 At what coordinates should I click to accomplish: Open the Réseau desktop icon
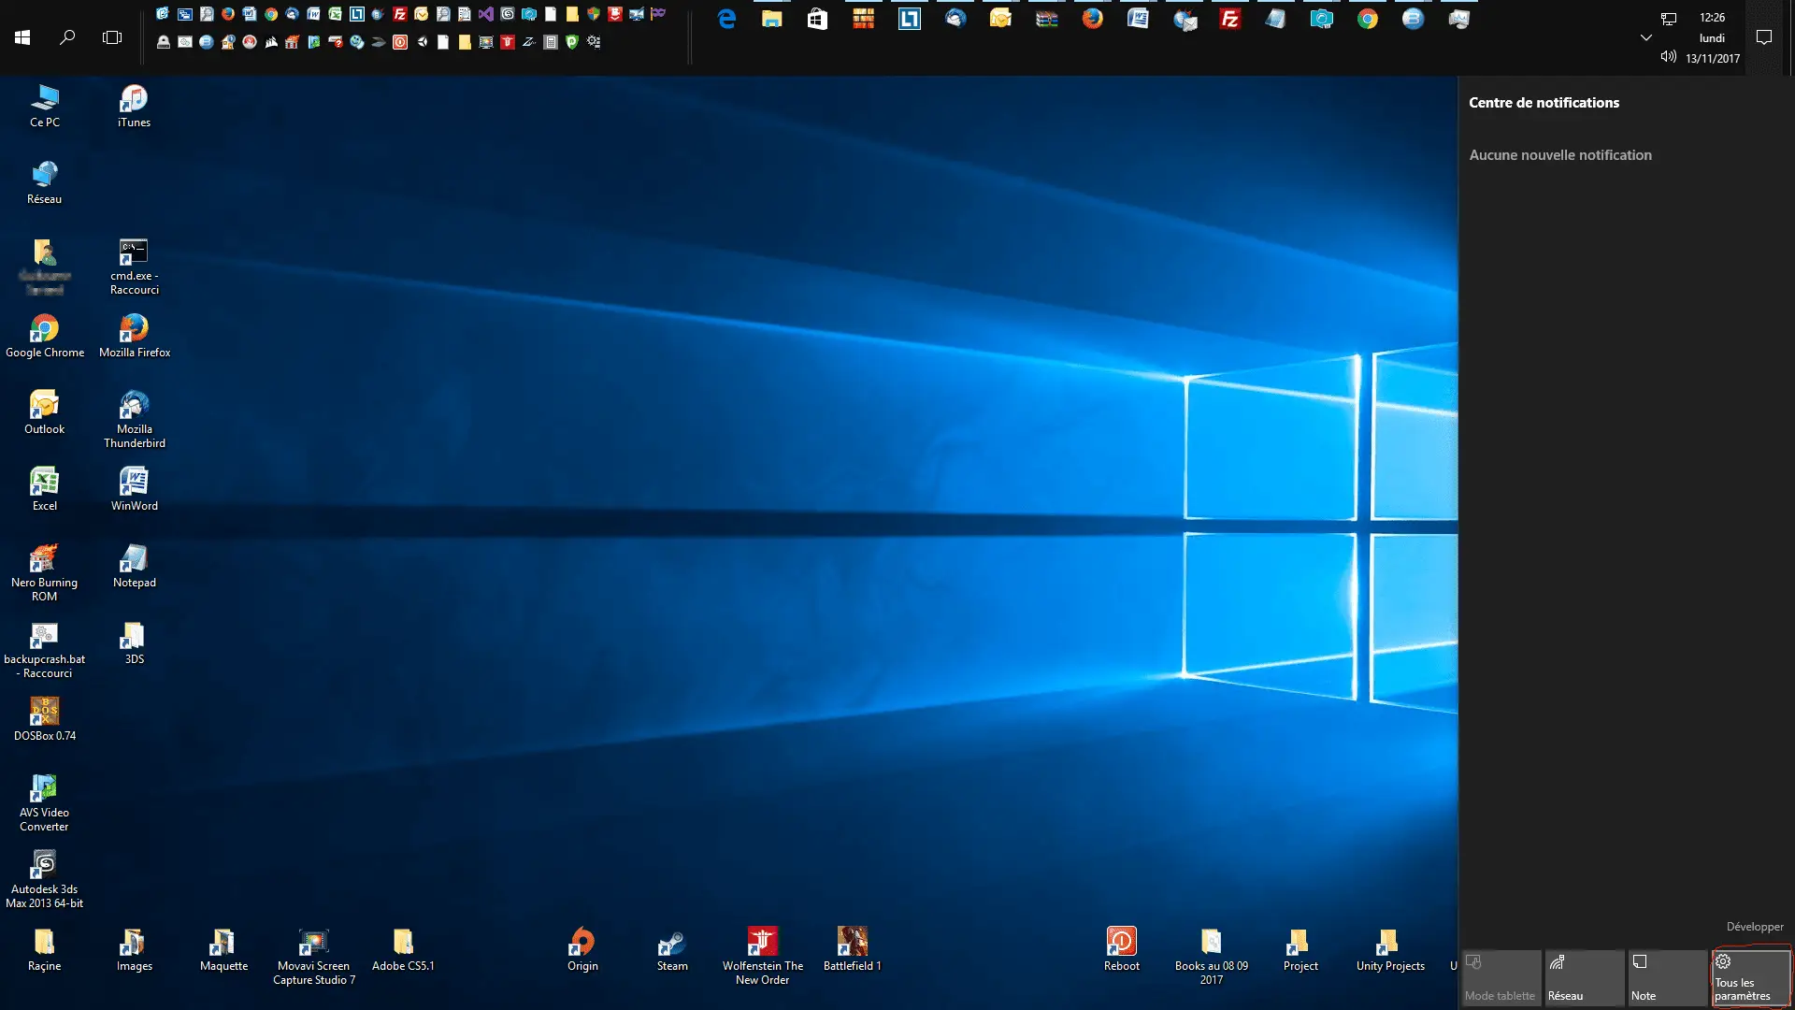44,182
